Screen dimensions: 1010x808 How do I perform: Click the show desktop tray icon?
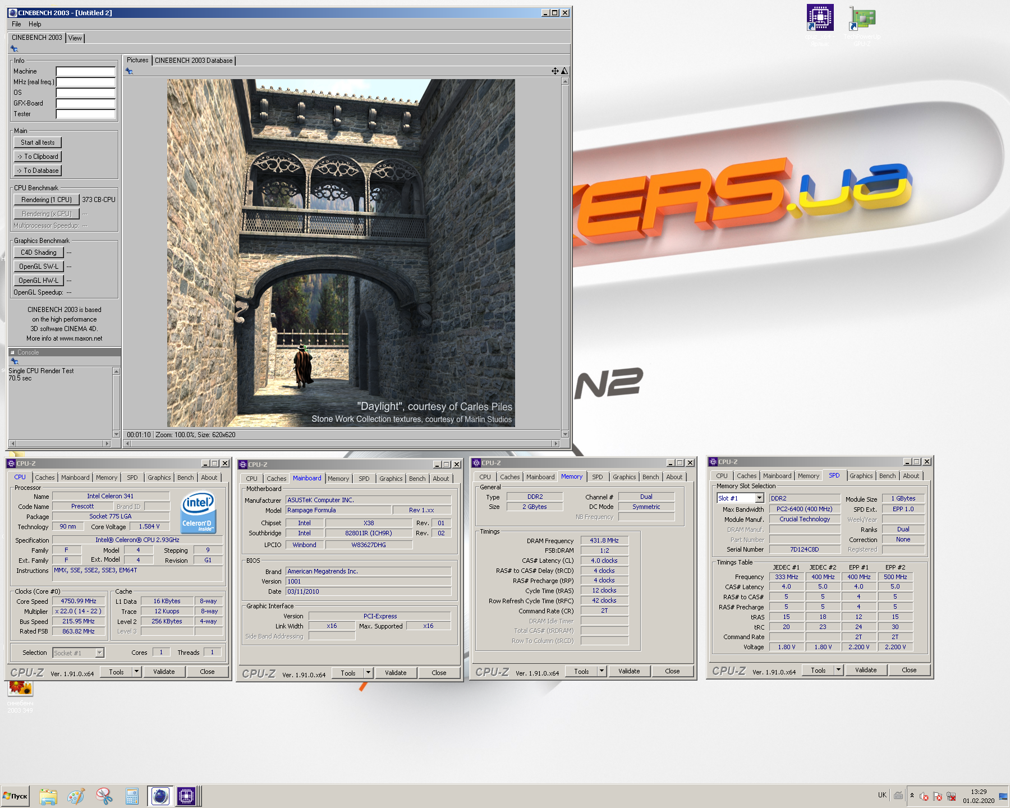[1003, 796]
